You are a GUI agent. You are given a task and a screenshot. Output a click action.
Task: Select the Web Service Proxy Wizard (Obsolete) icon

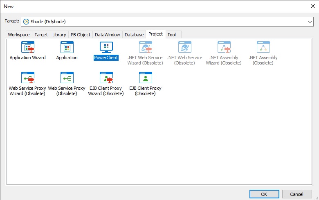coord(28,78)
